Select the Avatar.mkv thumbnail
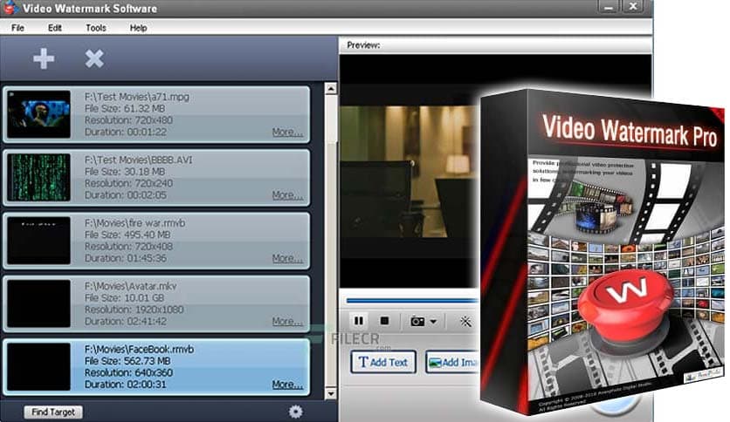 38,303
